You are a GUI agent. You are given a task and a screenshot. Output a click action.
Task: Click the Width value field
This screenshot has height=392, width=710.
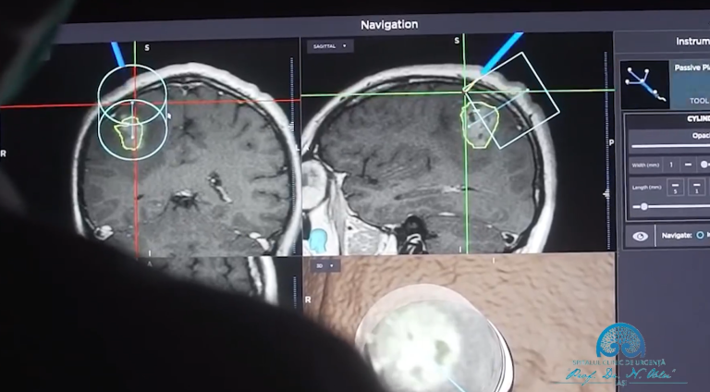click(670, 165)
